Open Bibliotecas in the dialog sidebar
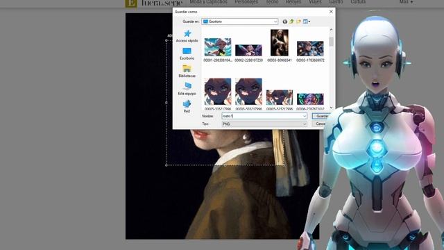 [x=187, y=71]
